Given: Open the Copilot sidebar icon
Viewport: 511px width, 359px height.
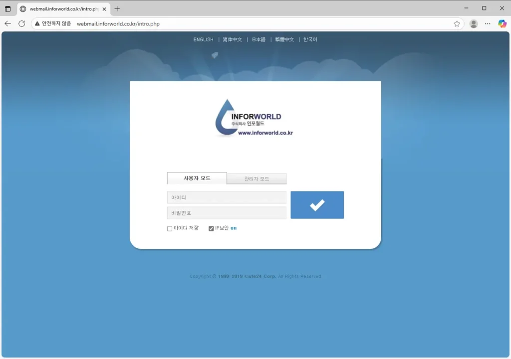Looking at the screenshot, I should point(502,23).
